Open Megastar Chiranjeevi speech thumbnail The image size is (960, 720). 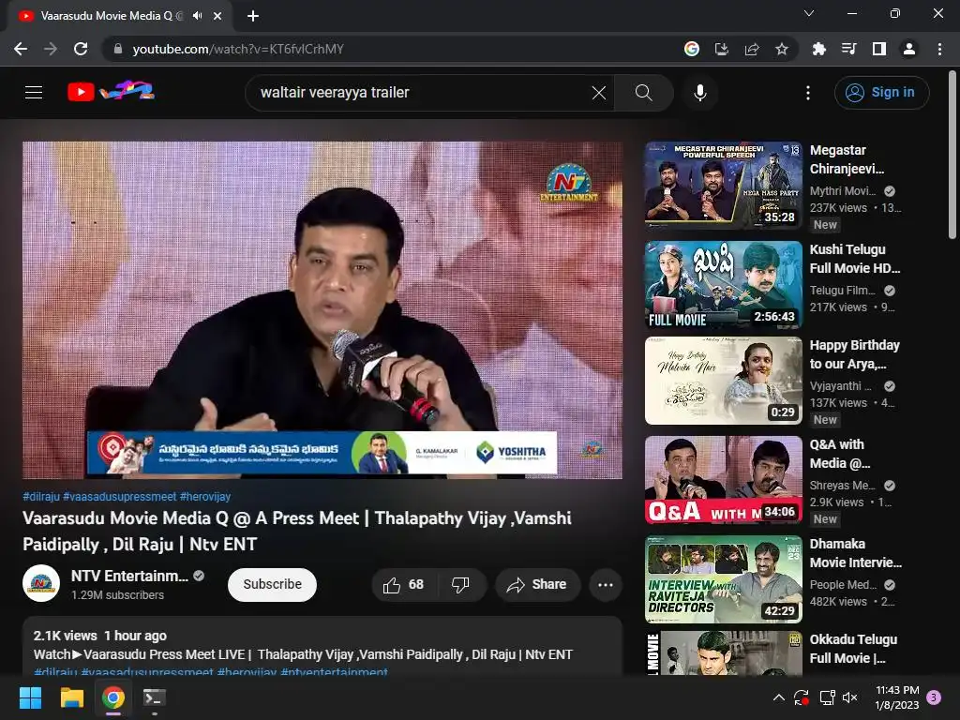(x=723, y=185)
